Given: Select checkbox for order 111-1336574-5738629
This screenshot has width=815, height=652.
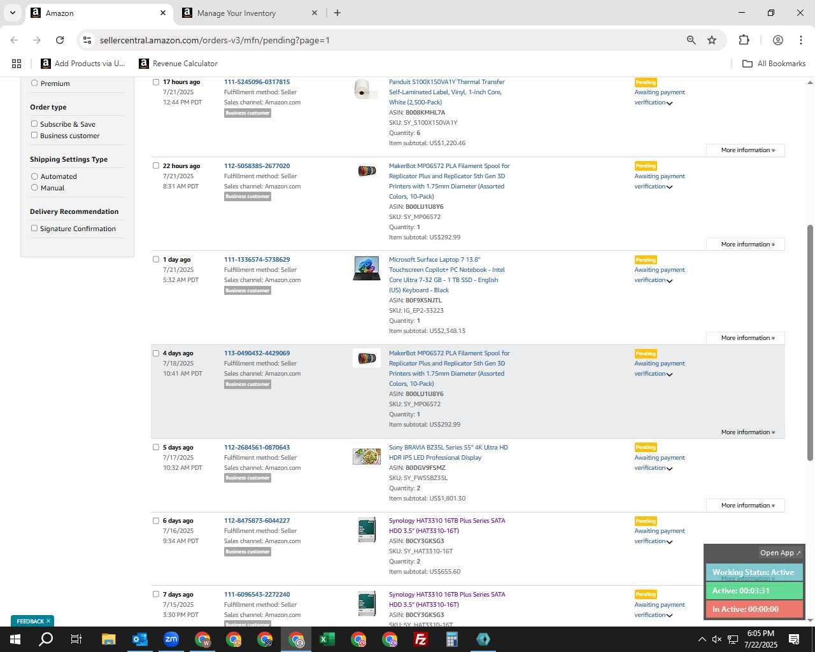Looking at the screenshot, I should click(x=155, y=259).
